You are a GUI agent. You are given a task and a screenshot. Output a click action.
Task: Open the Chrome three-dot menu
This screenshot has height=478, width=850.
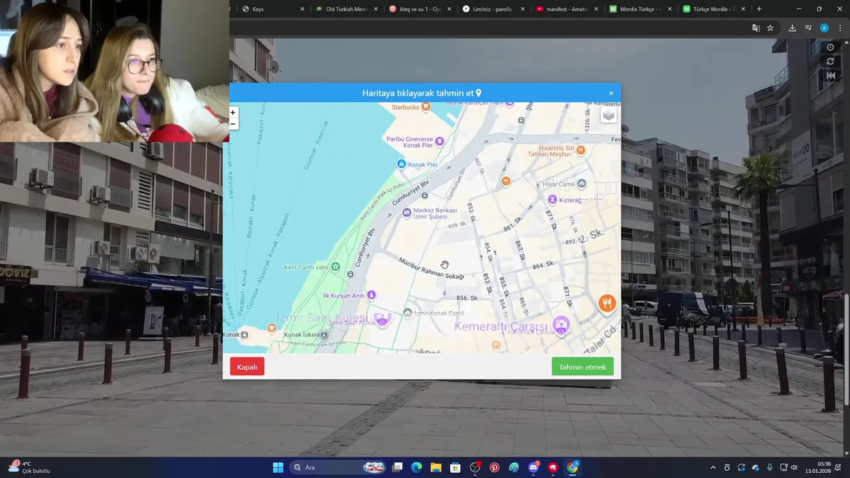click(x=840, y=28)
